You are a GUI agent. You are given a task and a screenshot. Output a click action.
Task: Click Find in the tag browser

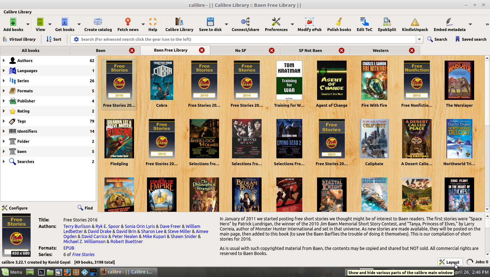(x=85, y=208)
